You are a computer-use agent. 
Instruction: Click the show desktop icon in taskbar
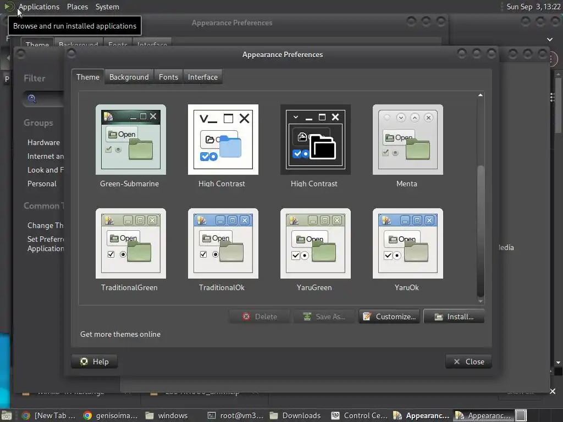click(7, 415)
